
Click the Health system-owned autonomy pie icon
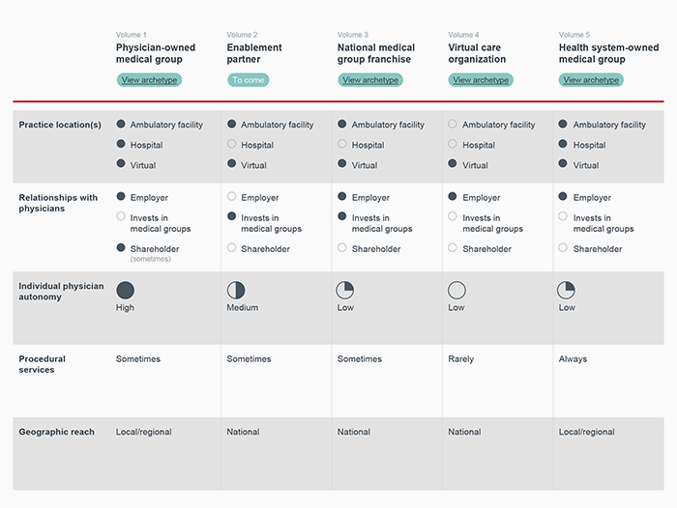coord(567,290)
